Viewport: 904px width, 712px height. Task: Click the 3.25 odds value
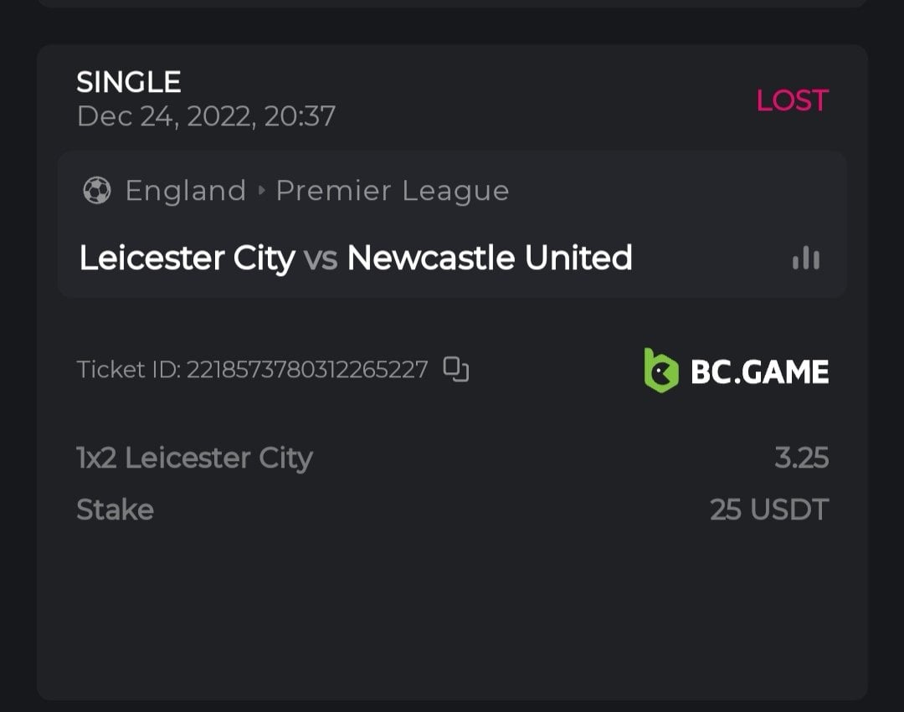(801, 458)
